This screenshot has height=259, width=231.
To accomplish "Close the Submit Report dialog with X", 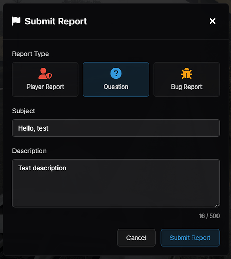I will (212, 21).
